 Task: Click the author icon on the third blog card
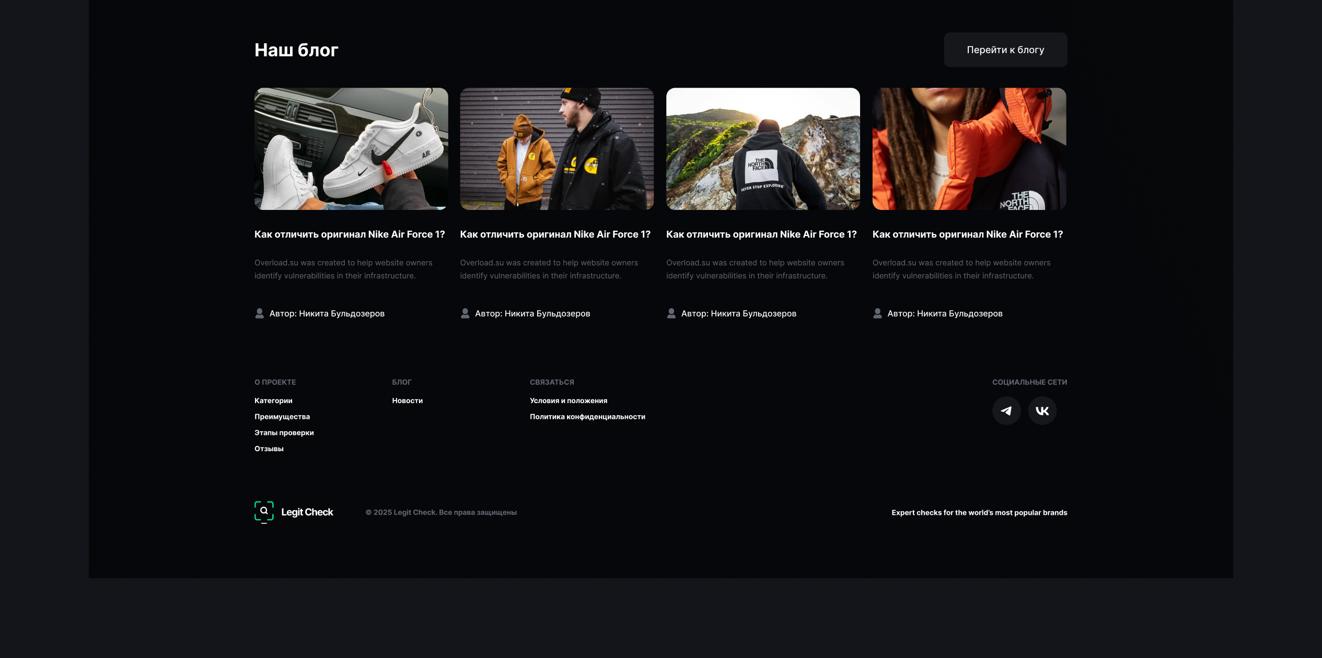pyautogui.click(x=670, y=313)
